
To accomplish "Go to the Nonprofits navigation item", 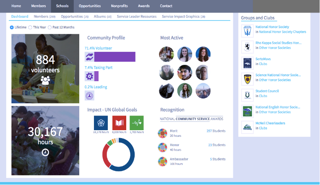I will point(120,6).
